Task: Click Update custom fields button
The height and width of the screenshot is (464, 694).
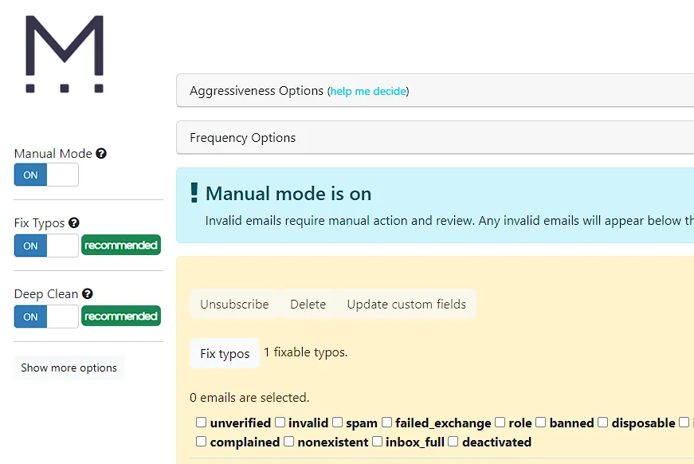Action: 406,305
